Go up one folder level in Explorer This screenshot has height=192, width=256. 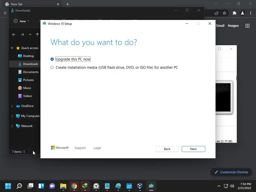pos(37,34)
